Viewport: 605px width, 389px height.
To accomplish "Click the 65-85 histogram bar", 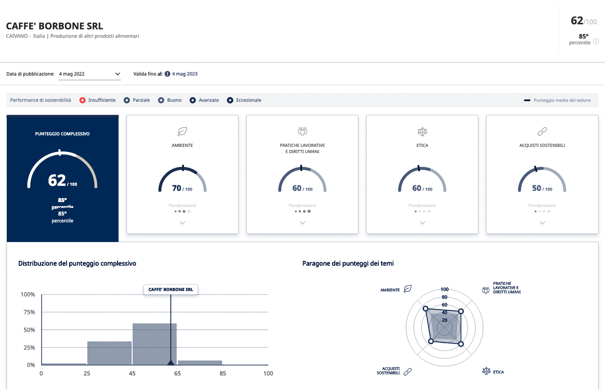I will [x=200, y=363].
